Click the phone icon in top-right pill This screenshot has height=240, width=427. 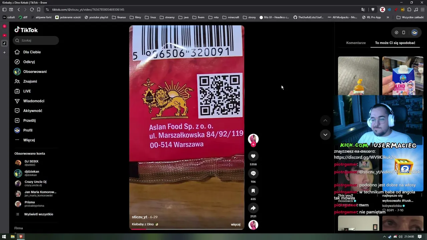click(x=404, y=32)
